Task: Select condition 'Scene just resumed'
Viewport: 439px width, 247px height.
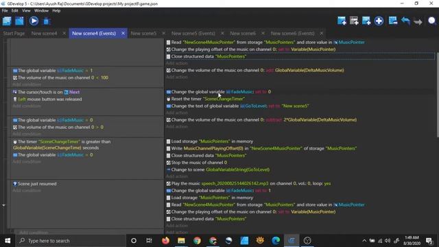Action: (35, 184)
